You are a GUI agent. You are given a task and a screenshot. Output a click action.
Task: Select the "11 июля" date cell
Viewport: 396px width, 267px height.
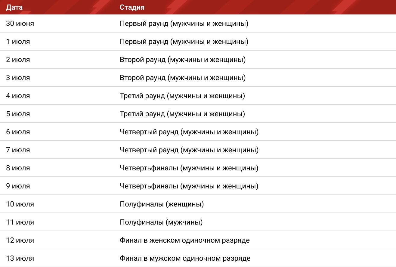(20, 222)
